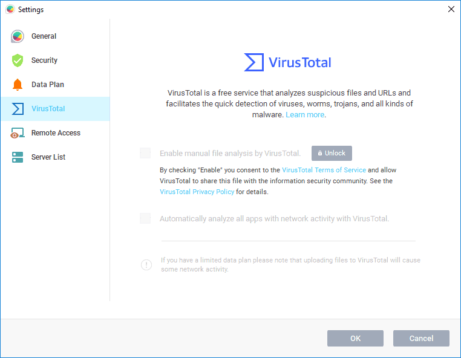Image resolution: width=461 pixels, height=358 pixels.
Task: Click the 'Enable manual file analysis by VirusTotal.' label
Action: tap(230, 154)
